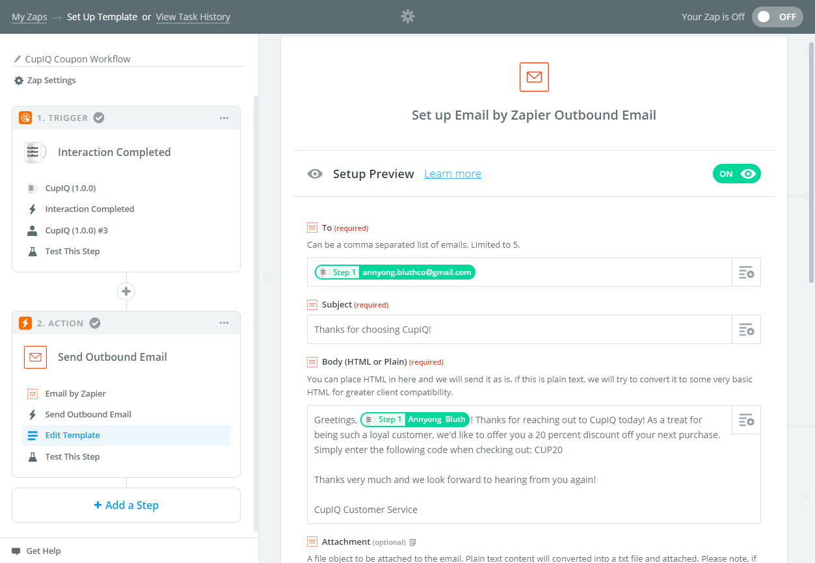
Task: Click the envelope icon beside Attachment label
Action: click(312, 542)
